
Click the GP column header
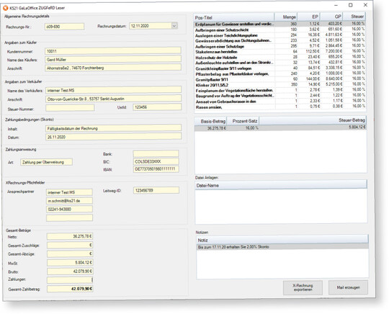331,17
